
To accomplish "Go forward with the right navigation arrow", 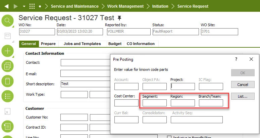I will [15, 6].
